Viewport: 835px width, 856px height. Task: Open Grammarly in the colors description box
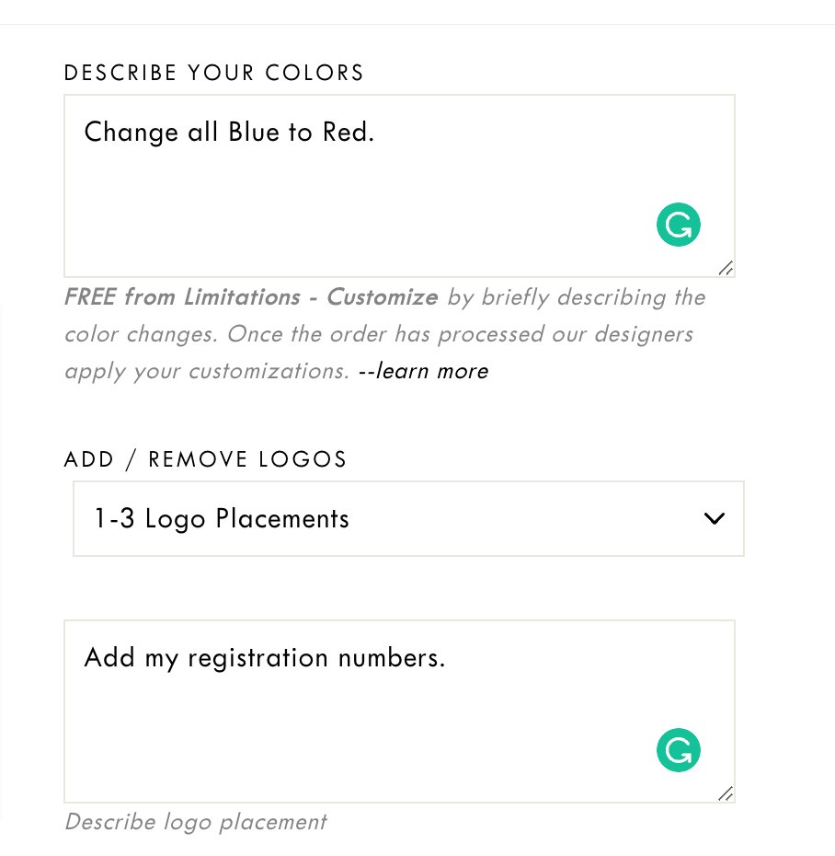coord(678,225)
